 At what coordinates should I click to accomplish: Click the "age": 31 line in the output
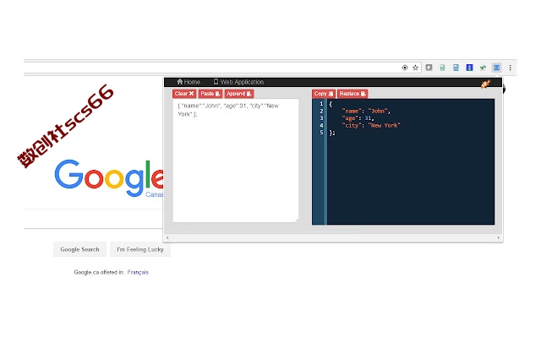pos(358,118)
